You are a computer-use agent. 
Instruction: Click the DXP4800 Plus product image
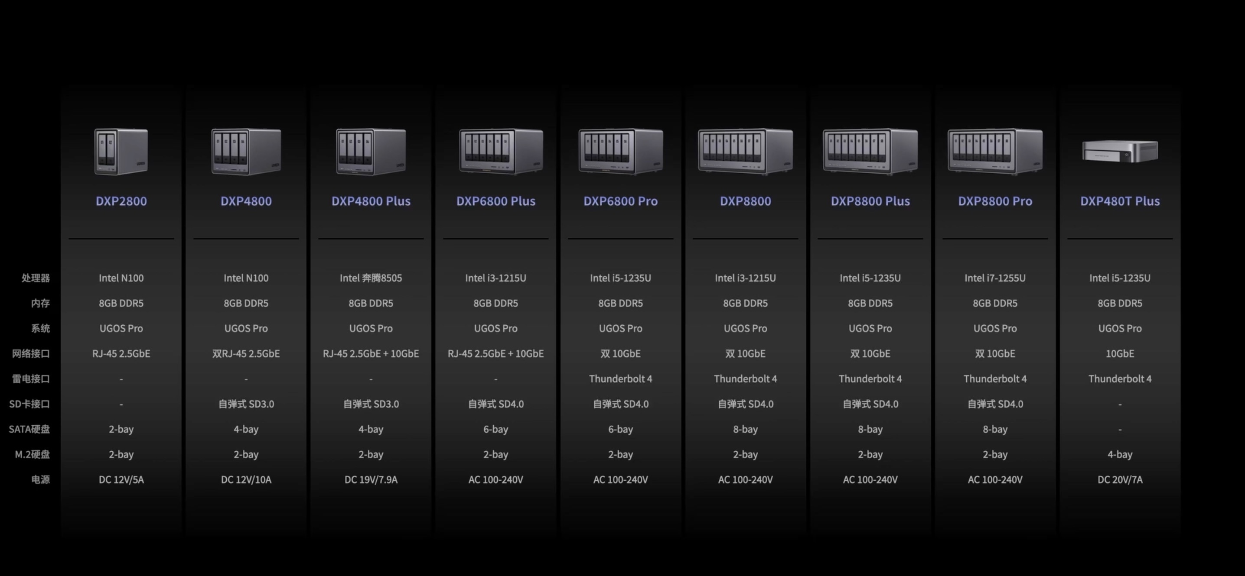371,152
